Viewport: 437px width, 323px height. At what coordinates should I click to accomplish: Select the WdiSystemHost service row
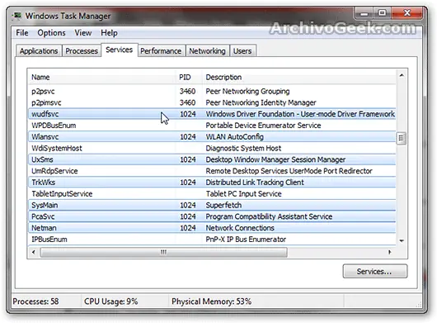[212, 148]
